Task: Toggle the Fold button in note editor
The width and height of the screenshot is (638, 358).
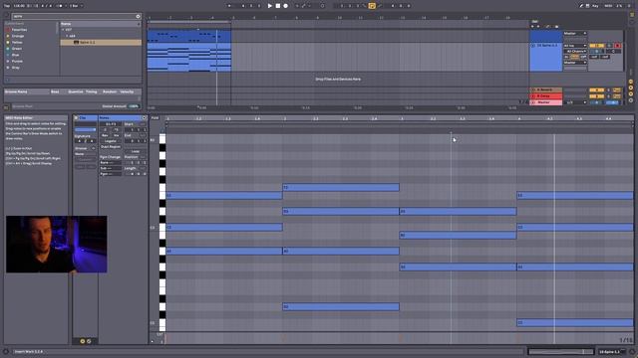Action: tap(156, 118)
